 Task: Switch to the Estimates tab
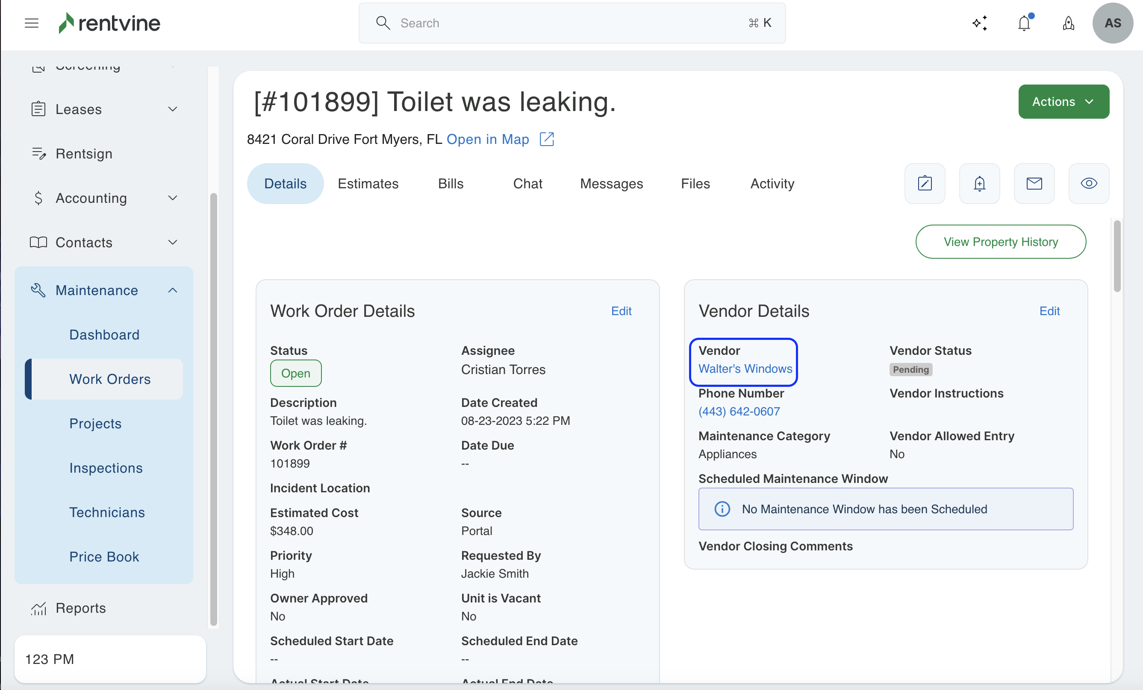point(368,184)
